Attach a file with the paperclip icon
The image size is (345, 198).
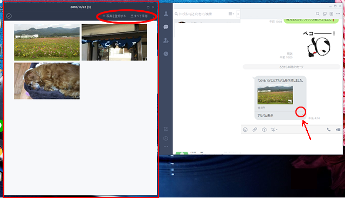[x=254, y=130]
